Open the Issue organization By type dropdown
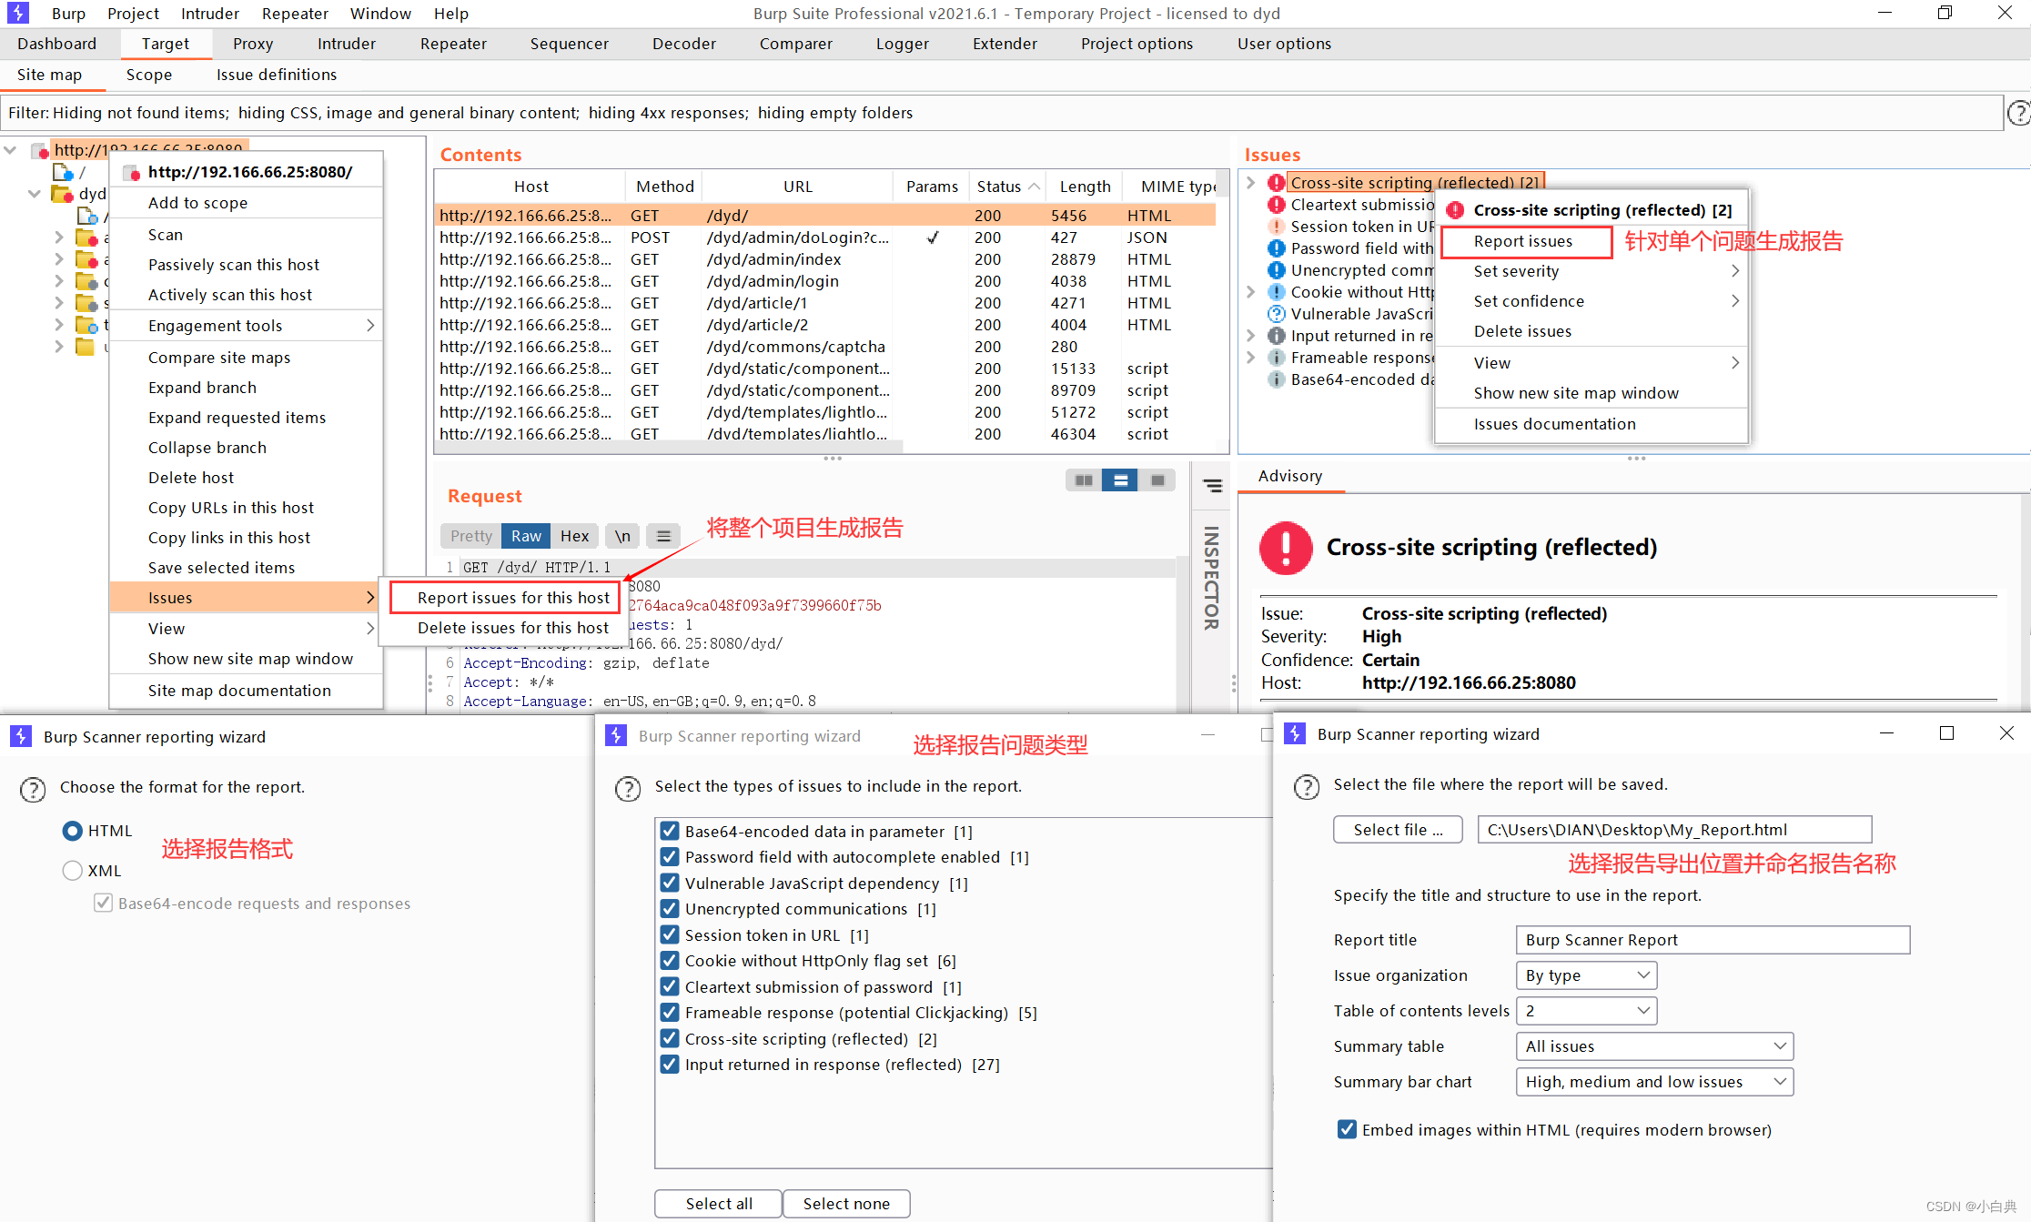2031x1222 pixels. (1586, 975)
